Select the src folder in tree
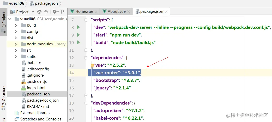Screen dimensions: 272x122 coord(29,50)
